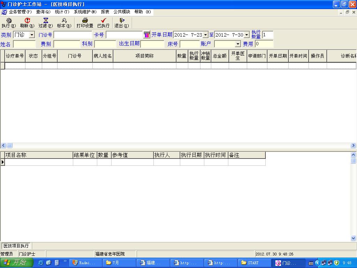The image size is (357, 268).
Task: Click 参考值 header in lower grid
Action: 132,155
